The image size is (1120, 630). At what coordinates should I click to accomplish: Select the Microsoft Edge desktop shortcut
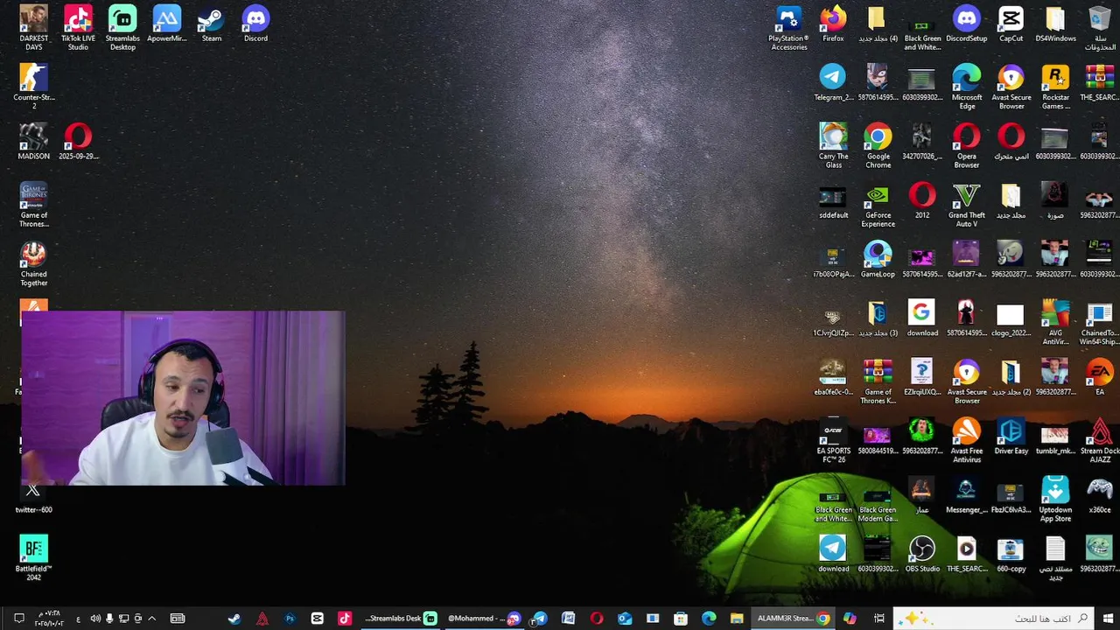coord(966,87)
